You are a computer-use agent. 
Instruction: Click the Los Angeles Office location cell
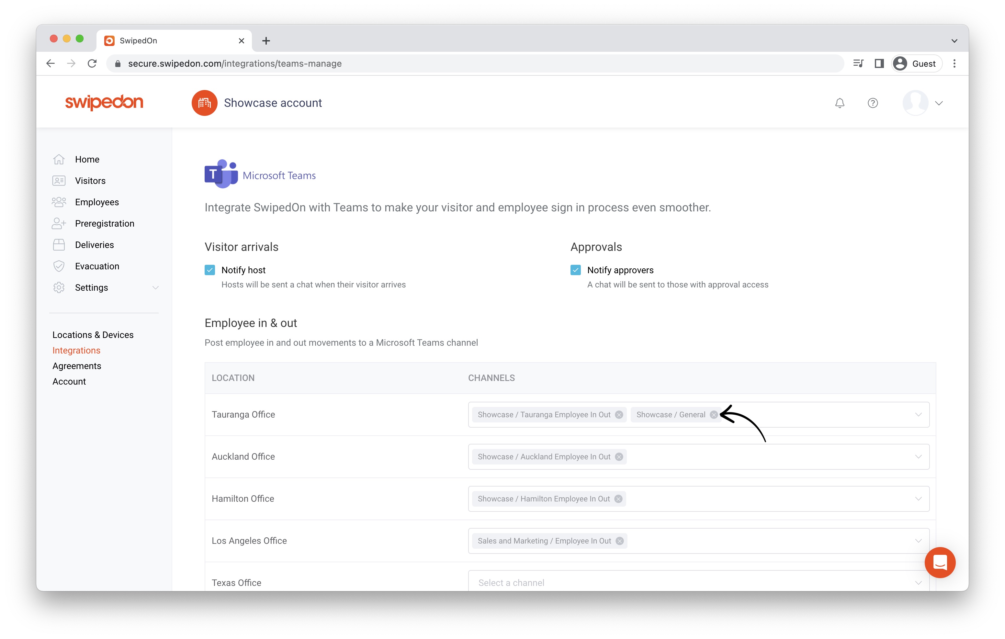point(249,541)
